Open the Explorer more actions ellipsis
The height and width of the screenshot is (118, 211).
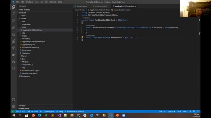pyautogui.click(x=69, y=6)
